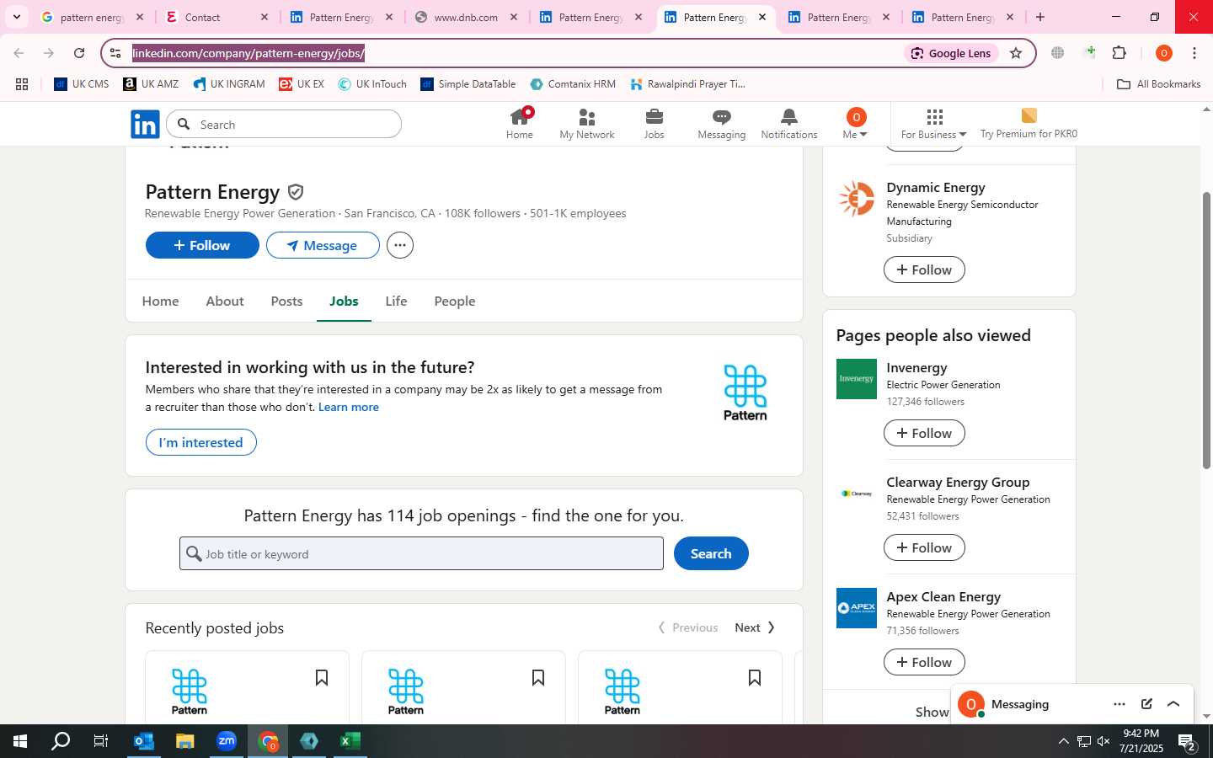The height and width of the screenshot is (758, 1213).
Task: Open the Comtanix HRM bookmark
Action: pos(573,84)
